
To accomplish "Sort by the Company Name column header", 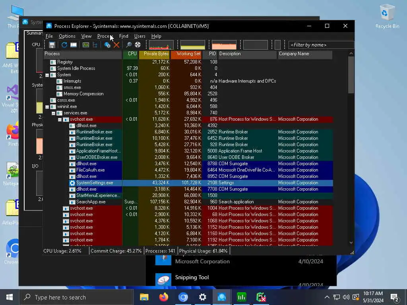I will point(305,54).
